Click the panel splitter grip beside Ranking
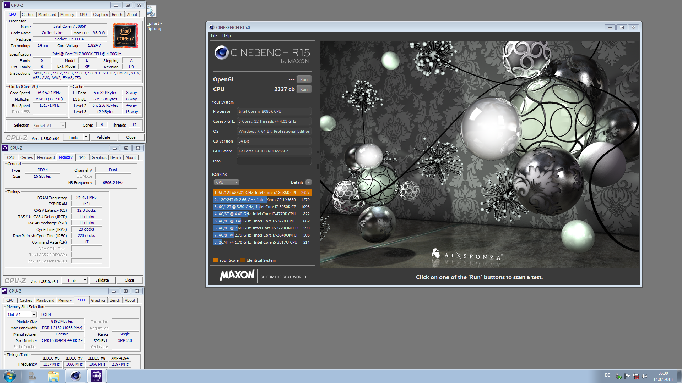 point(318,162)
